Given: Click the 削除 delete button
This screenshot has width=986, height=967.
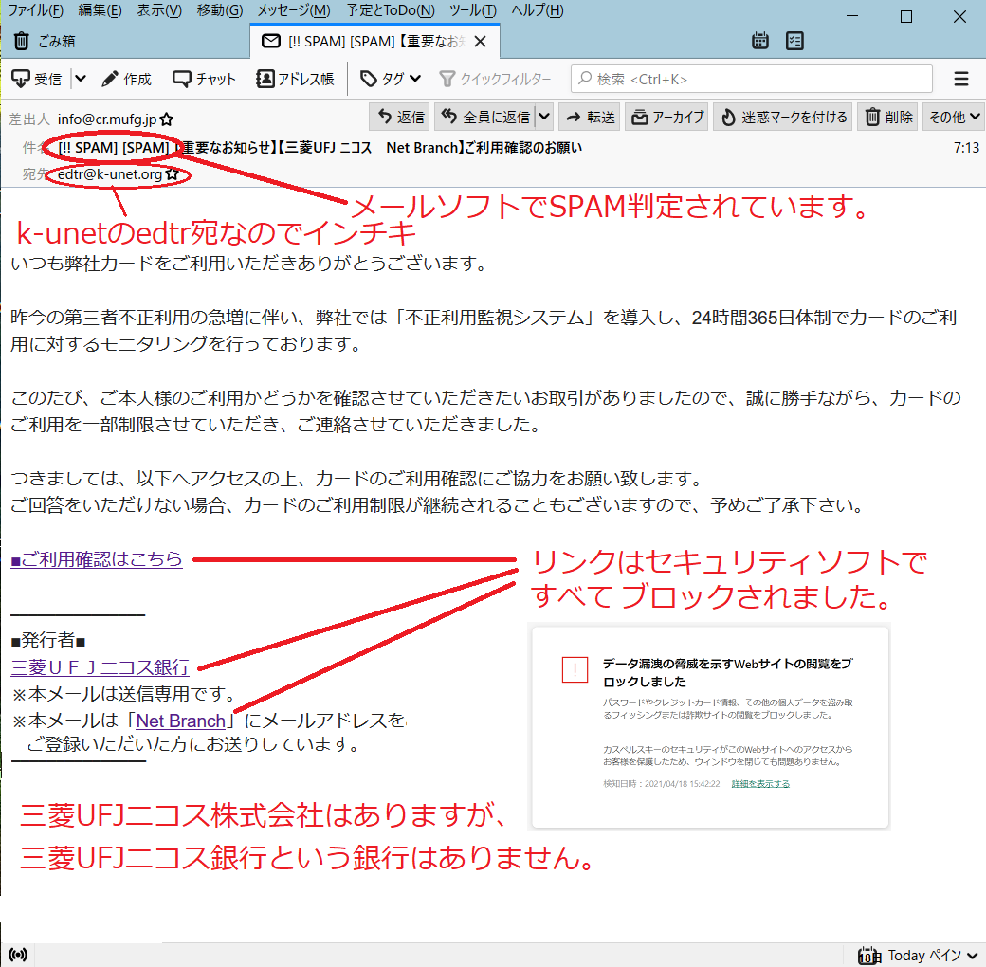Looking at the screenshot, I should 888,117.
